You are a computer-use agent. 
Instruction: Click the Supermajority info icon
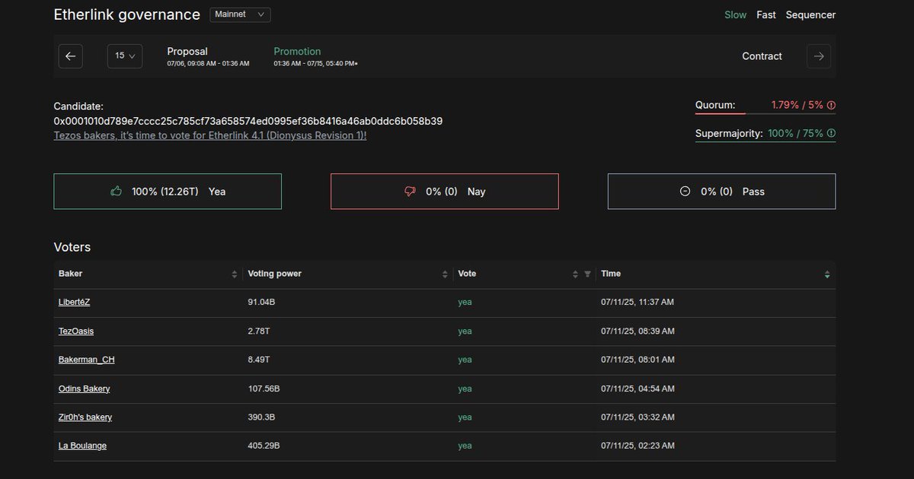(831, 133)
